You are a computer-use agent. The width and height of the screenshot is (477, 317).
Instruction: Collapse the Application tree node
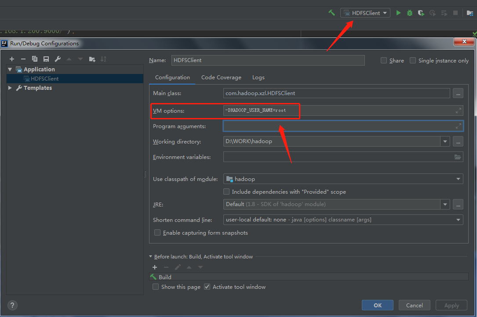pos(10,70)
